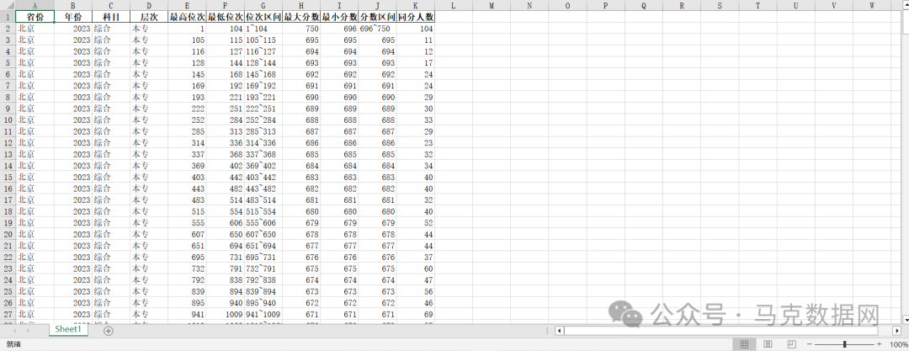This screenshot has height=351, width=909.
Task: Click header cell 最大分数
Action: pos(301,17)
